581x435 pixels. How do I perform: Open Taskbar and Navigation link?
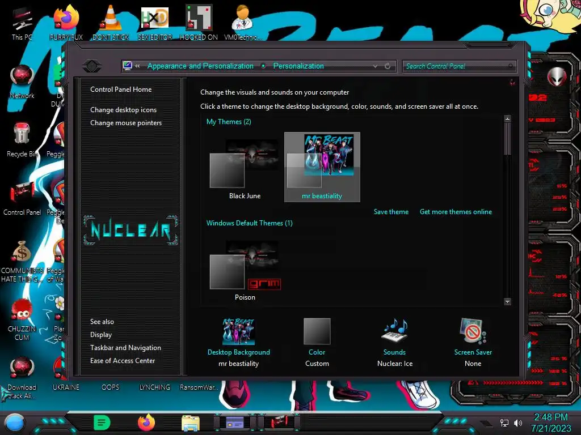click(125, 348)
